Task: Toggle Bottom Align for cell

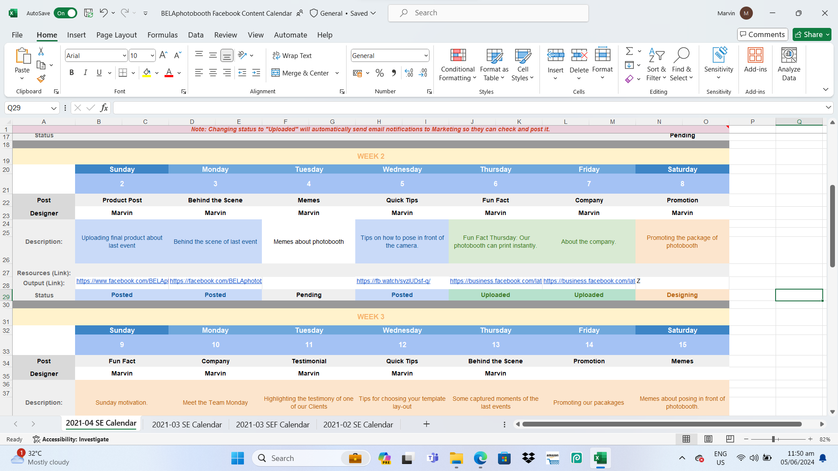Action: (227, 55)
